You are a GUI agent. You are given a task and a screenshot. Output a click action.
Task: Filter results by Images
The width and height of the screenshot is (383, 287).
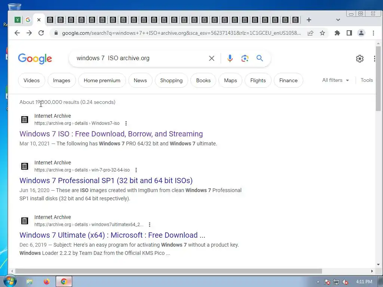[62, 80]
